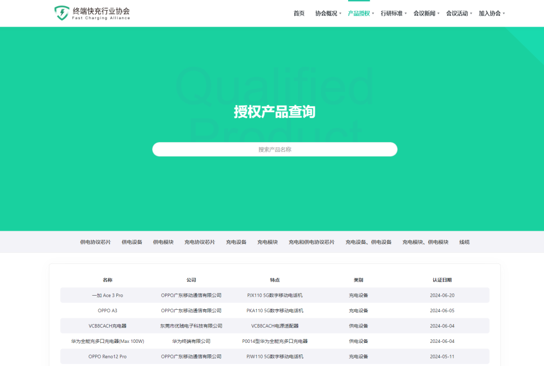Click the 名称 column header
Viewport: 544px width, 366px height.
pos(108,280)
